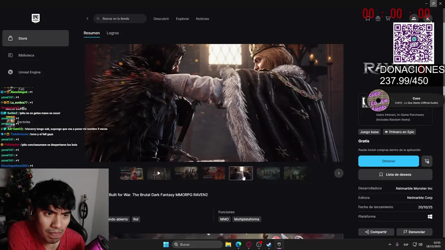Screen dimensions: 445x250
Task: Select the Store bag icon in sidebar
Action: point(10,38)
